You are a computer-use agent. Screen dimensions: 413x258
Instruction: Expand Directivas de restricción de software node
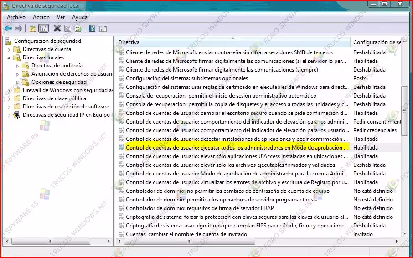[x=9, y=107]
